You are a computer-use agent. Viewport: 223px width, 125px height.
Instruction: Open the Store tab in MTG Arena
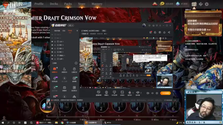pyautogui.click(x=82, y=4)
